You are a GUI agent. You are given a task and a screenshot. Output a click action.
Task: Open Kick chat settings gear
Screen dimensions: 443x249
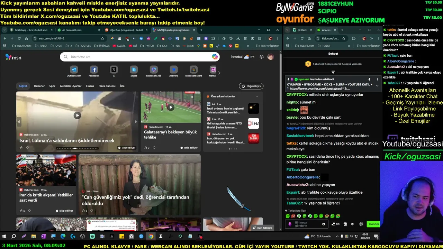352,224
